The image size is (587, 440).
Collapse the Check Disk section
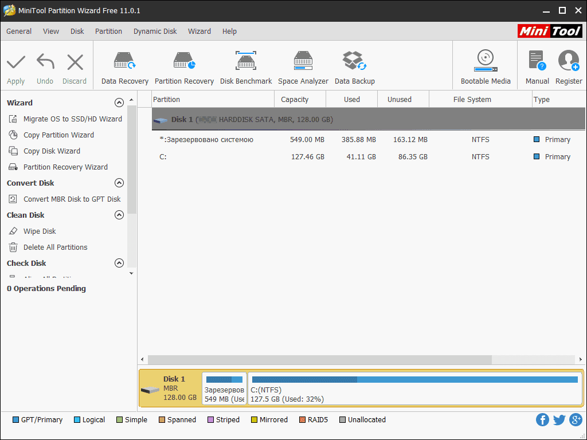[119, 263]
